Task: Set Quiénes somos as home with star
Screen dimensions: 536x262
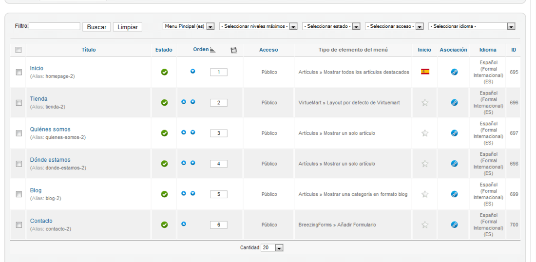Action: pos(425,133)
